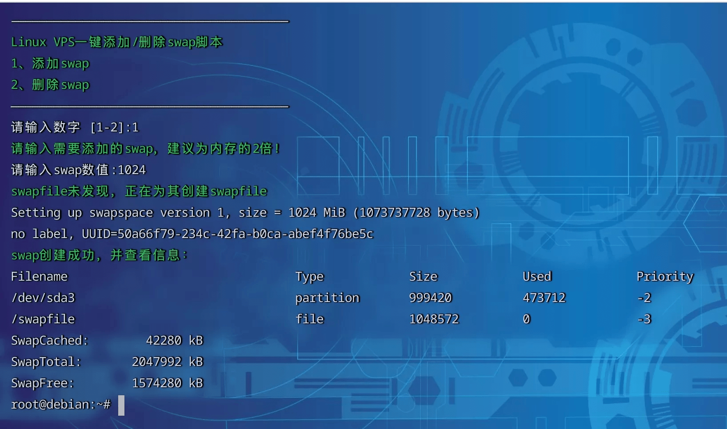Click the Priority column header
This screenshot has width=727, height=429.
(665, 277)
